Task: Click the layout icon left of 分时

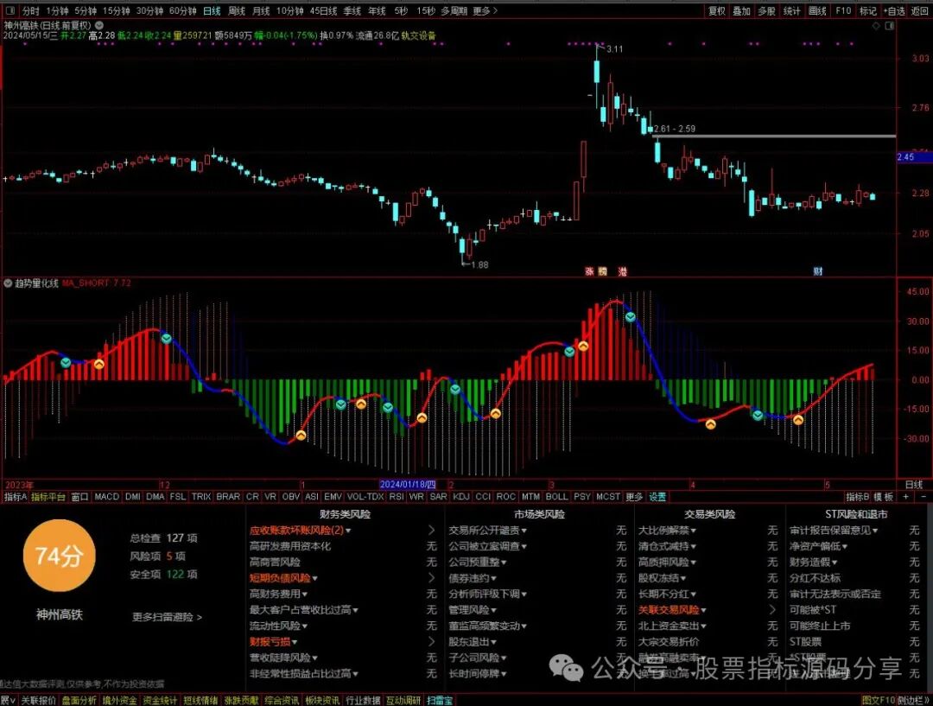Action: click(10, 10)
